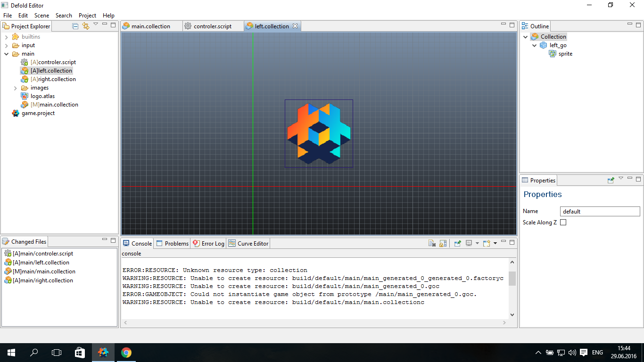Click console scroll down arrow

tap(512, 315)
